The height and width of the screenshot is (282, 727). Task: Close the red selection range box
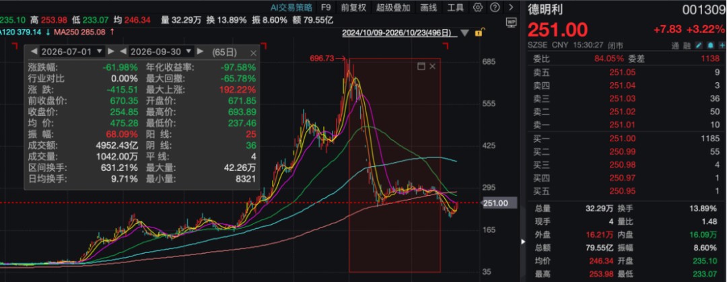pyautogui.click(x=432, y=67)
